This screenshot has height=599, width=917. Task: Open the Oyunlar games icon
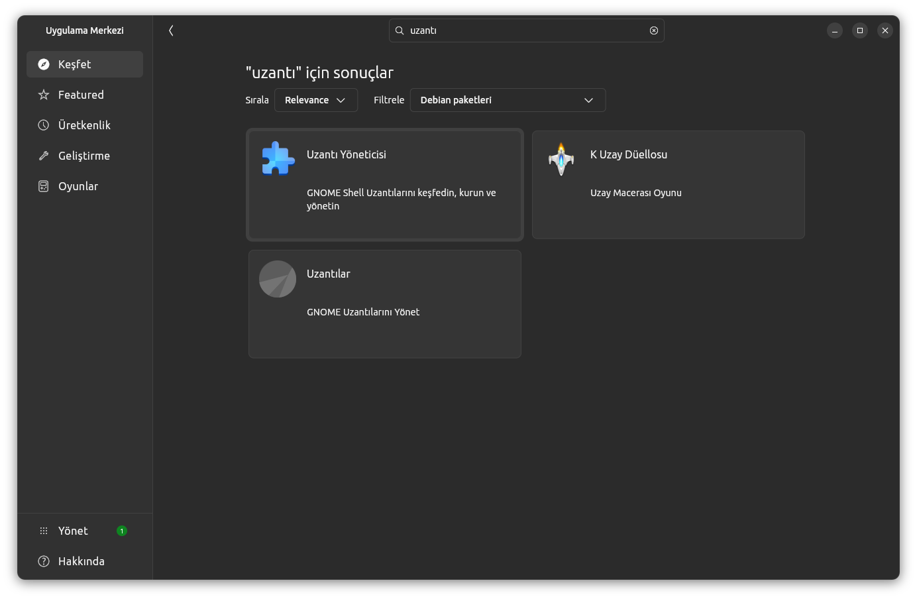click(x=44, y=186)
